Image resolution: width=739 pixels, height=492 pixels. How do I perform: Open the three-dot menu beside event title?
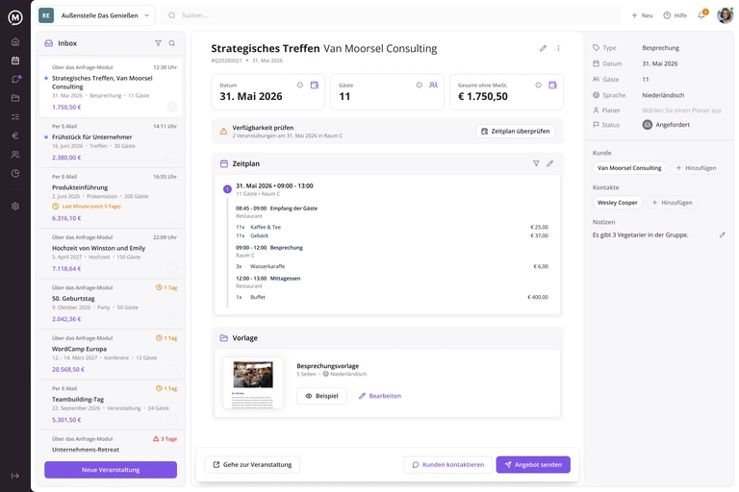(x=558, y=48)
